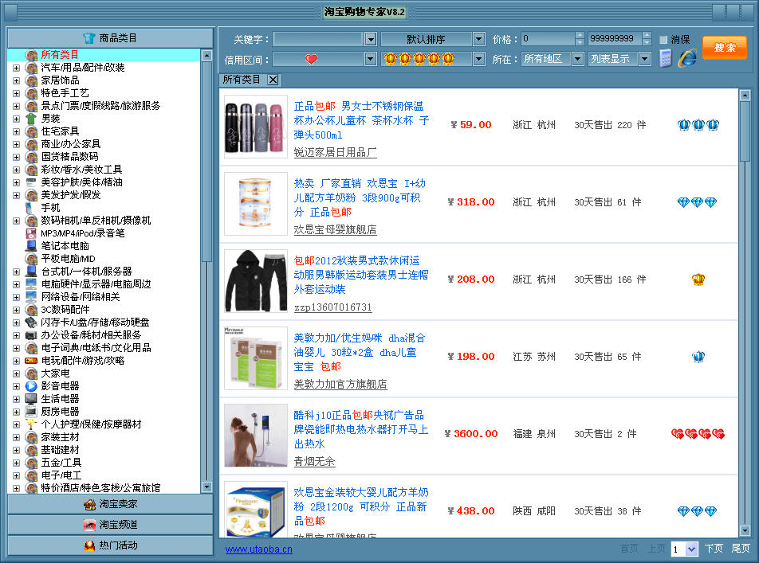Open the red heart minimum credit dropdown
759x563 pixels.
click(370, 59)
